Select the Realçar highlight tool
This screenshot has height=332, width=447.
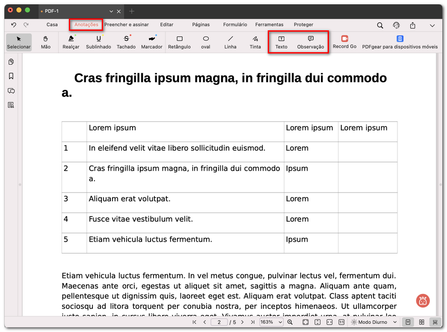click(x=71, y=42)
